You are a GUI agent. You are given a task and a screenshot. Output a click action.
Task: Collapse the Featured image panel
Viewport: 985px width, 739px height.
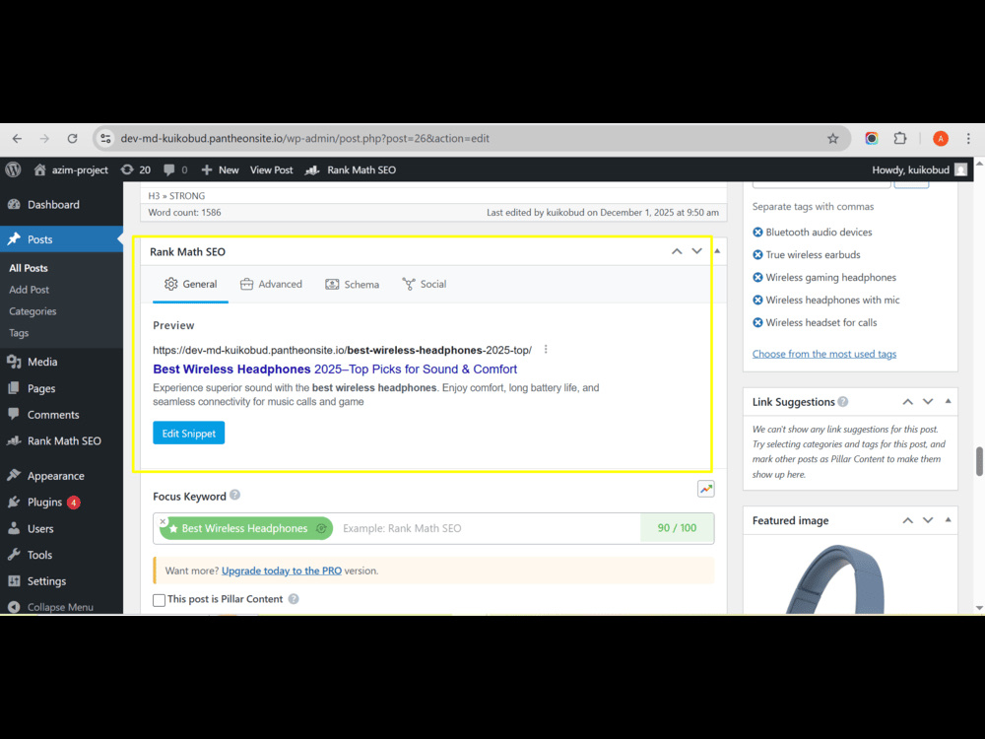pos(948,520)
